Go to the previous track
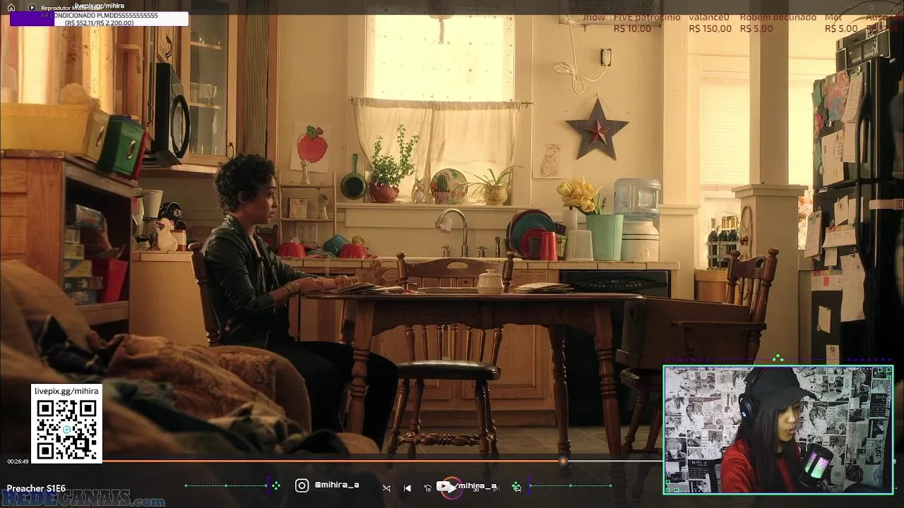 click(408, 488)
